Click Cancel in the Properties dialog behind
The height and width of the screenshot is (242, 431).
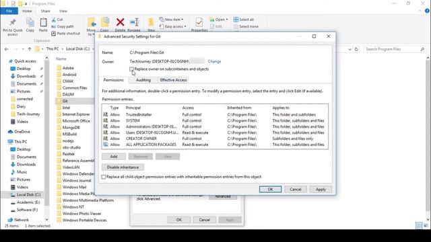204,220
